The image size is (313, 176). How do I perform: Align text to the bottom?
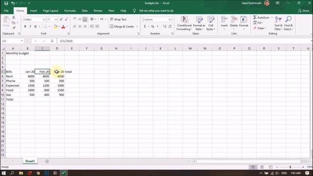(x=85, y=19)
